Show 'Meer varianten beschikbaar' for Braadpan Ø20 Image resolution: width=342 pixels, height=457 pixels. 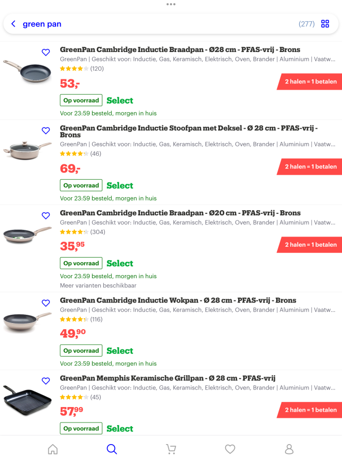pyautogui.click(x=98, y=285)
